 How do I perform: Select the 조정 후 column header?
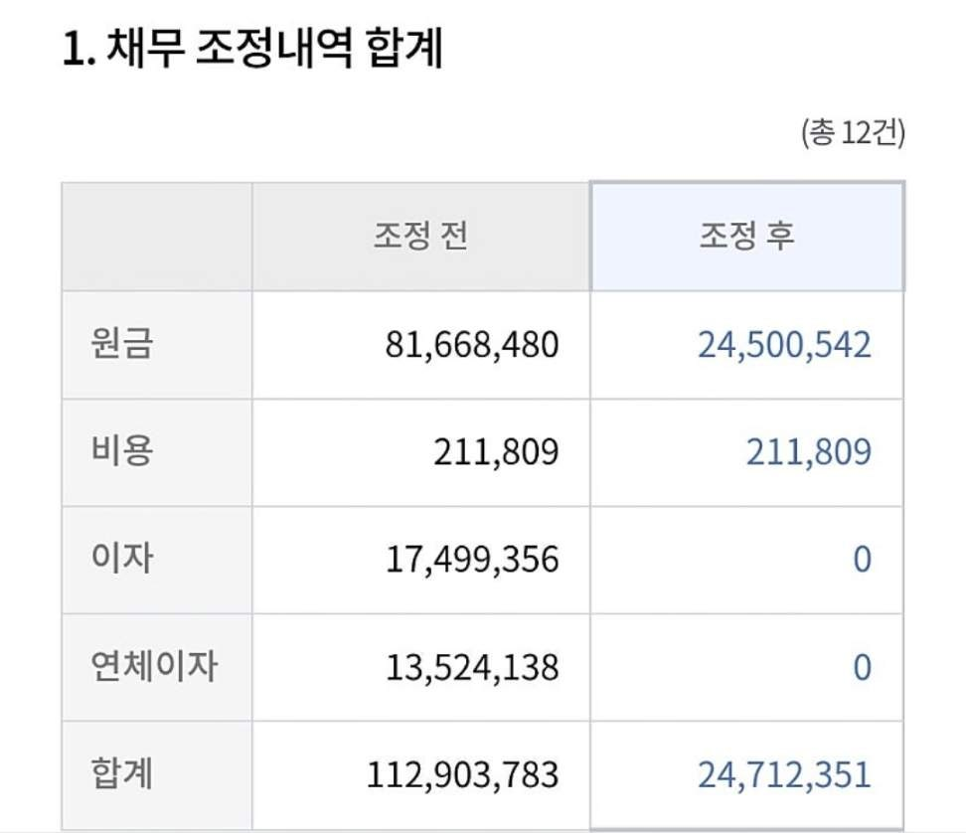(746, 236)
